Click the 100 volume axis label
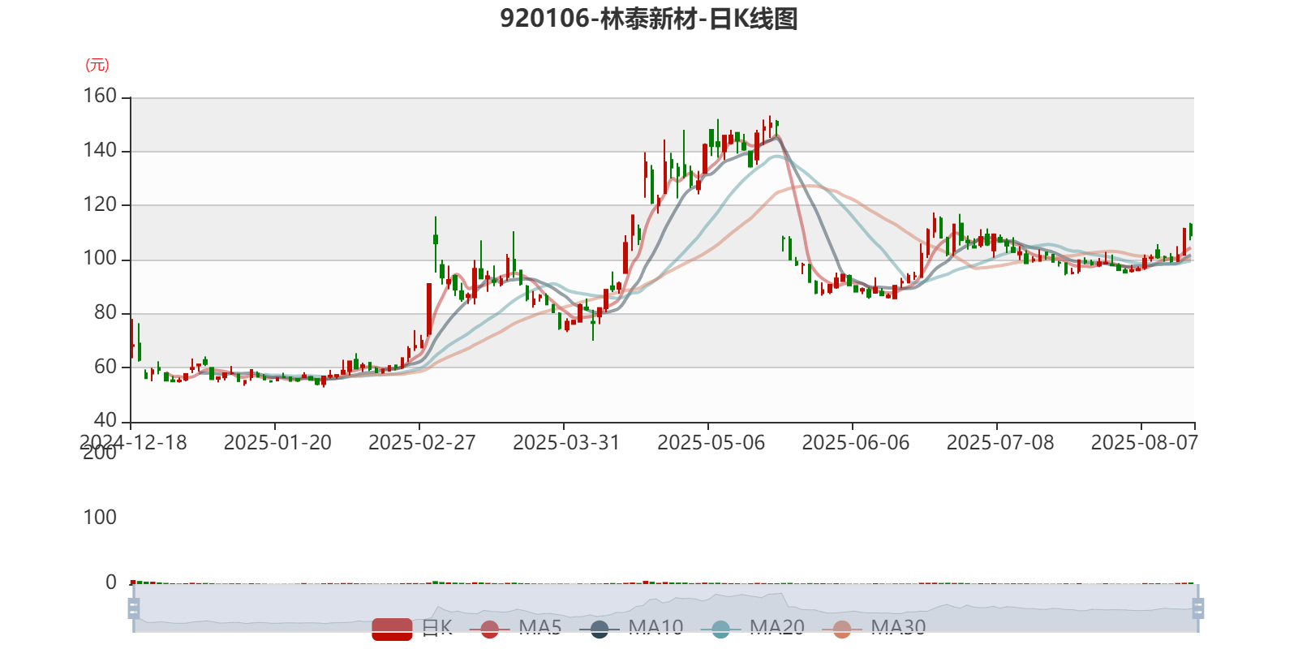The width and height of the screenshot is (1298, 649). pyautogui.click(x=100, y=518)
